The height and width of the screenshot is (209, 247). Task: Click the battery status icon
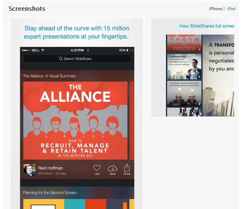130,50
